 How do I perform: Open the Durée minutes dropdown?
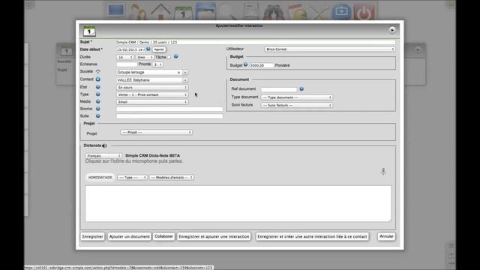pyautogui.click(x=145, y=57)
